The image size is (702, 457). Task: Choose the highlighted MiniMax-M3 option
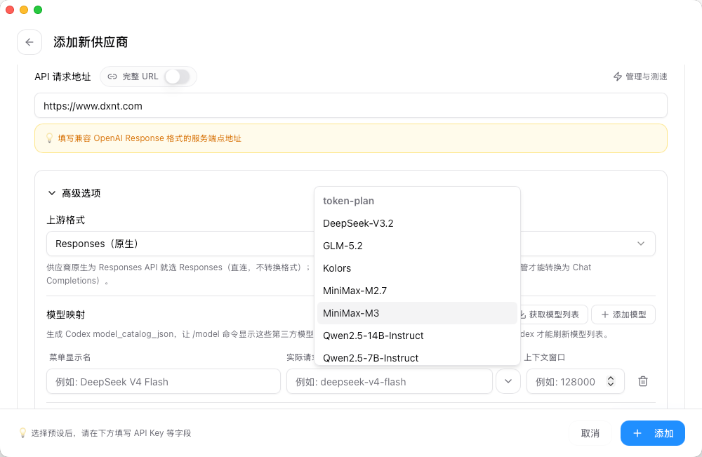pyautogui.click(x=417, y=313)
